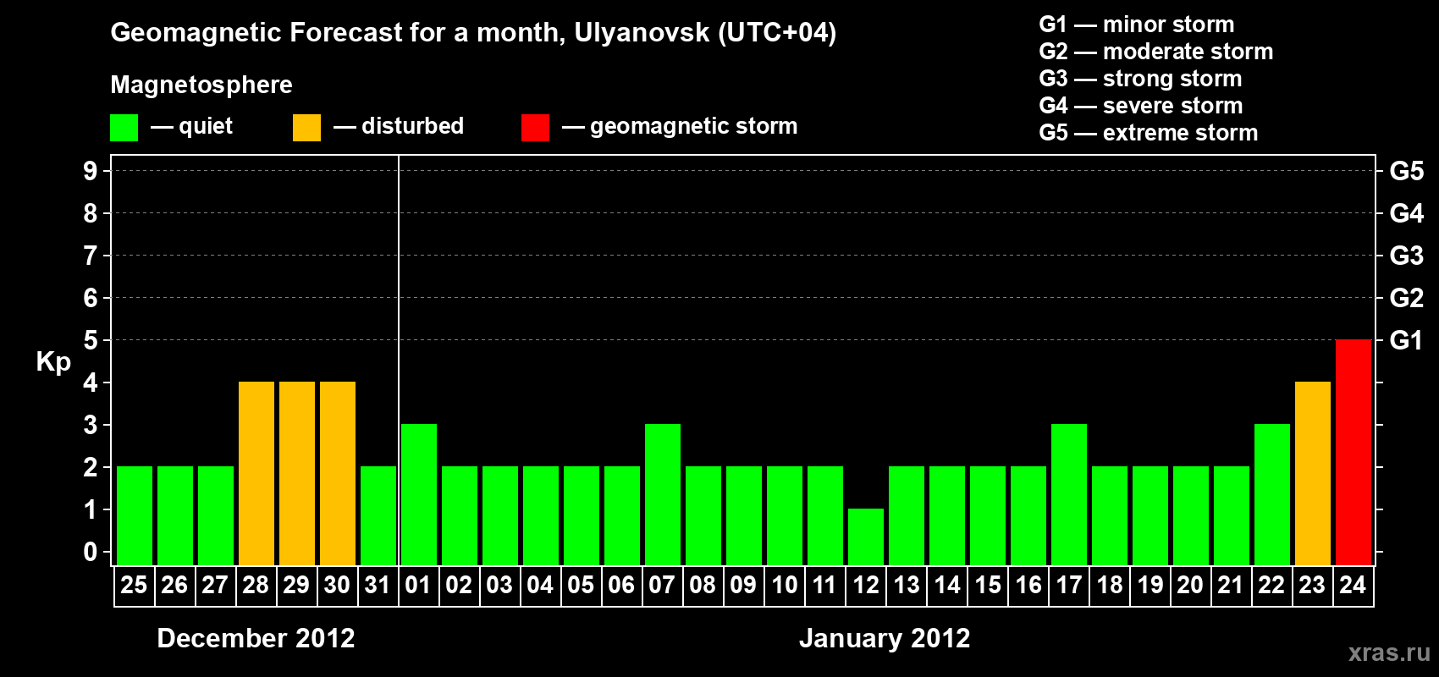The image size is (1439, 677).
Task: Click the green bar for January 07
Action: (662, 494)
